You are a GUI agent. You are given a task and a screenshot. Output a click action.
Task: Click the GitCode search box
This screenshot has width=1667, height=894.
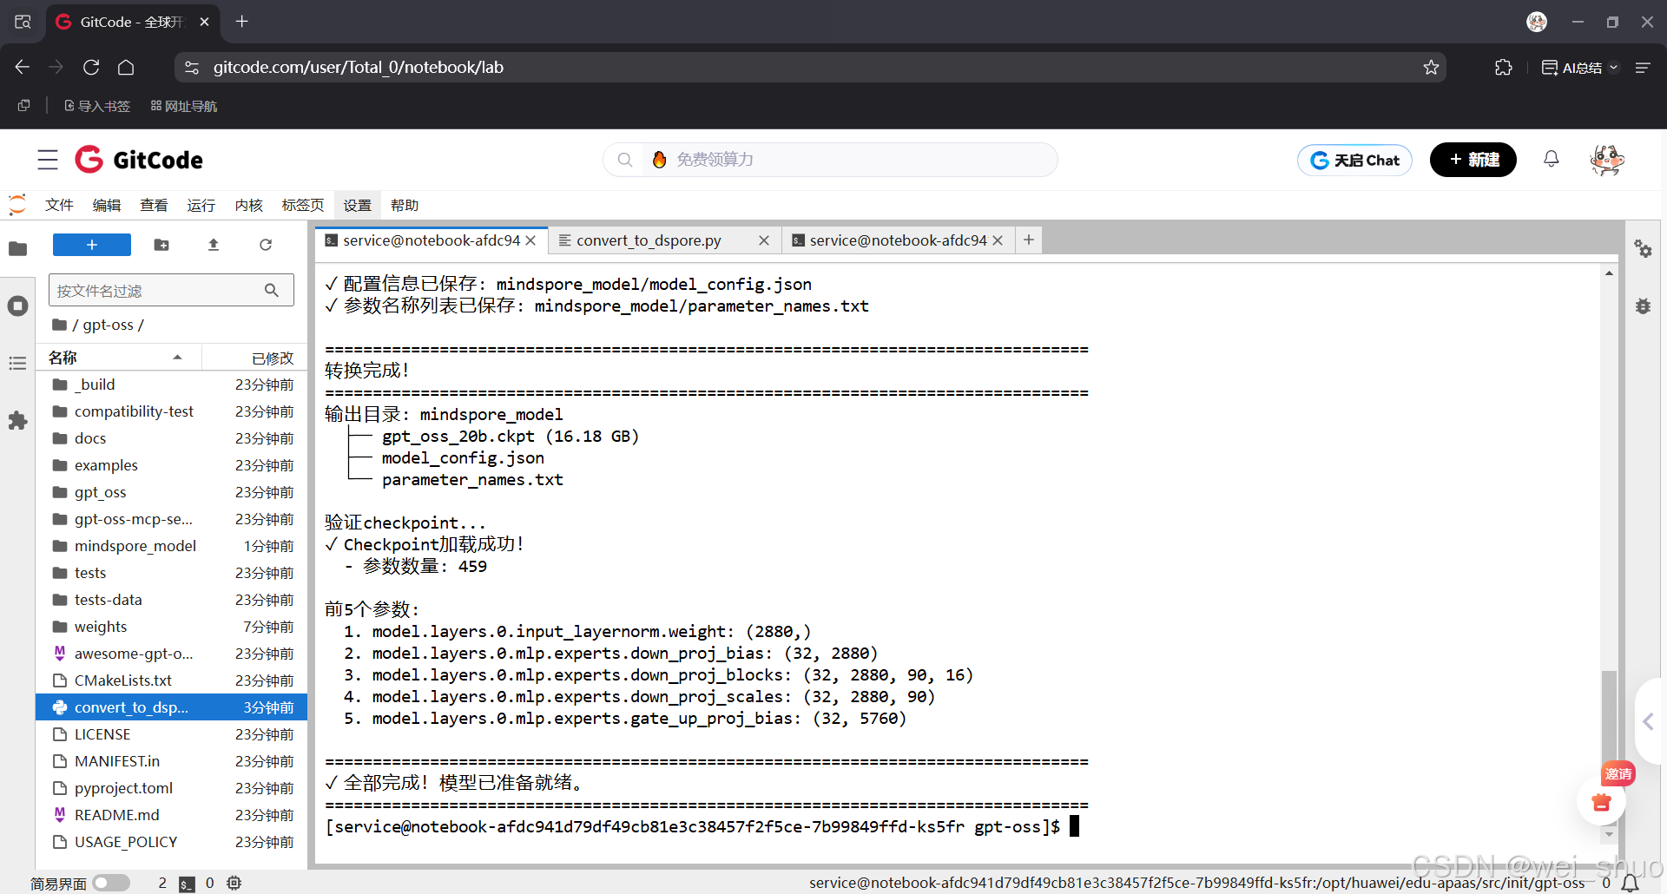[830, 160]
